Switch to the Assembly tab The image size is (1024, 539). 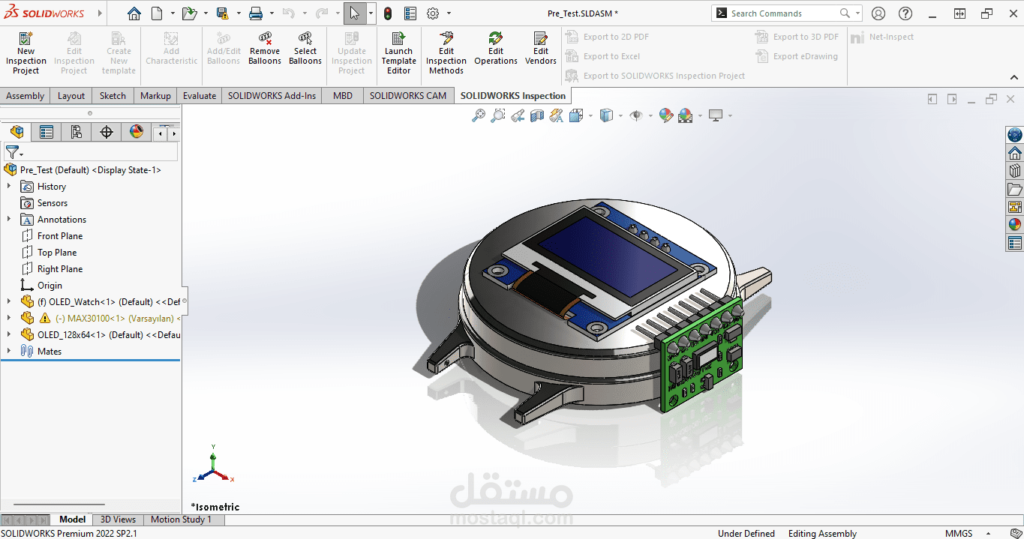click(x=26, y=95)
